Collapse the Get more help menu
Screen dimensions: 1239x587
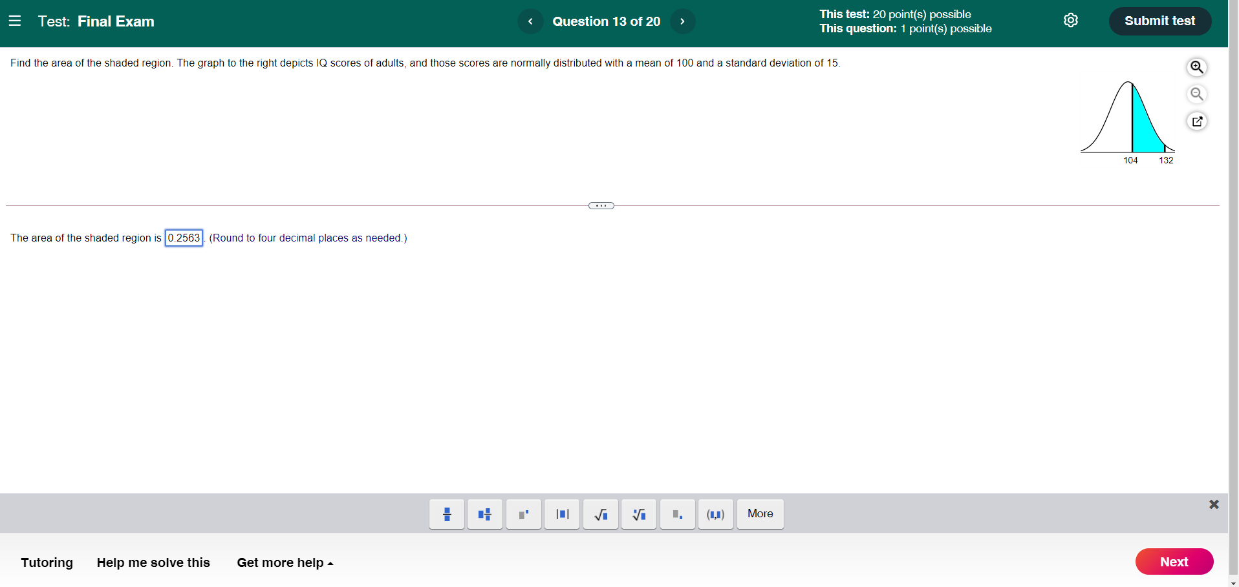coord(285,562)
